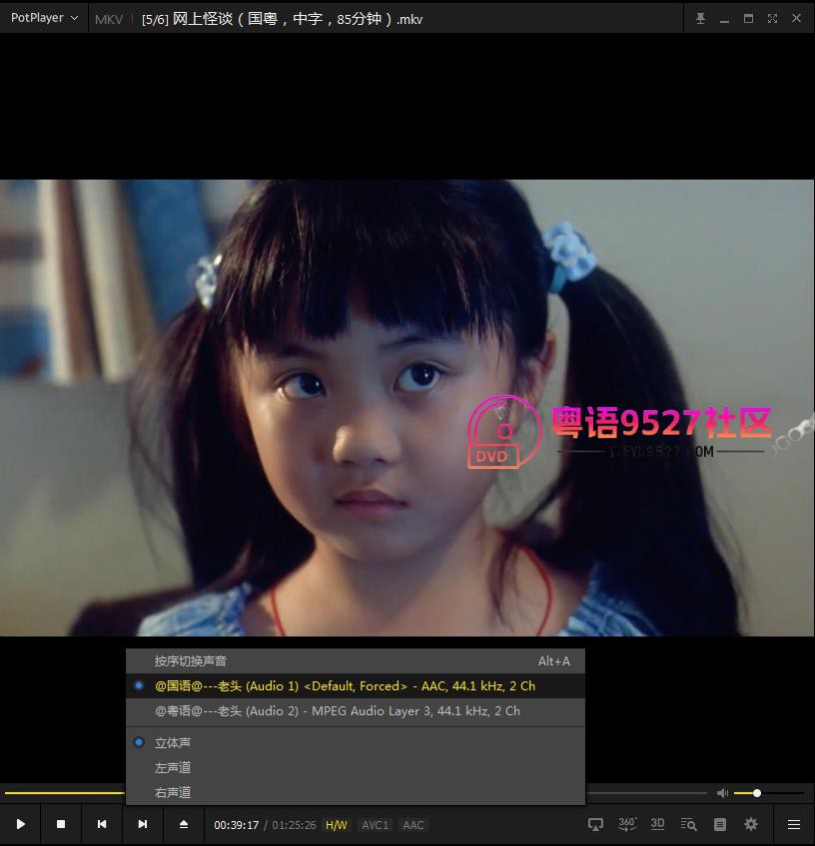The width and height of the screenshot is (815, 846).
Task: Click the total duration 01:25:26
Action: pos(294,825)
